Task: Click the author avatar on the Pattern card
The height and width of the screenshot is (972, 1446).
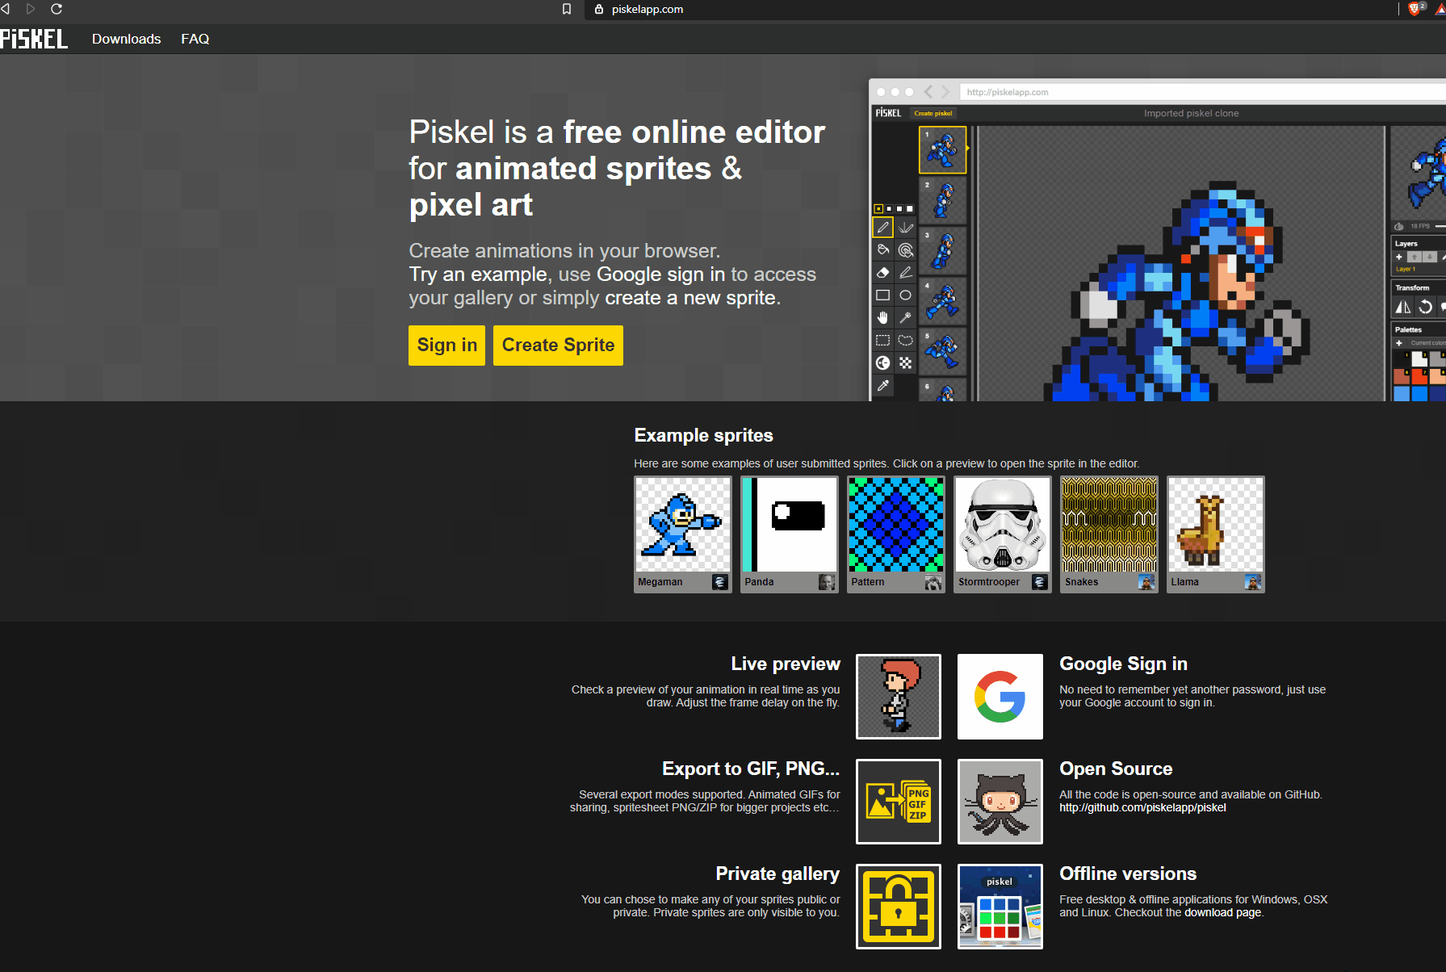Action: click(x=933, y=582)
